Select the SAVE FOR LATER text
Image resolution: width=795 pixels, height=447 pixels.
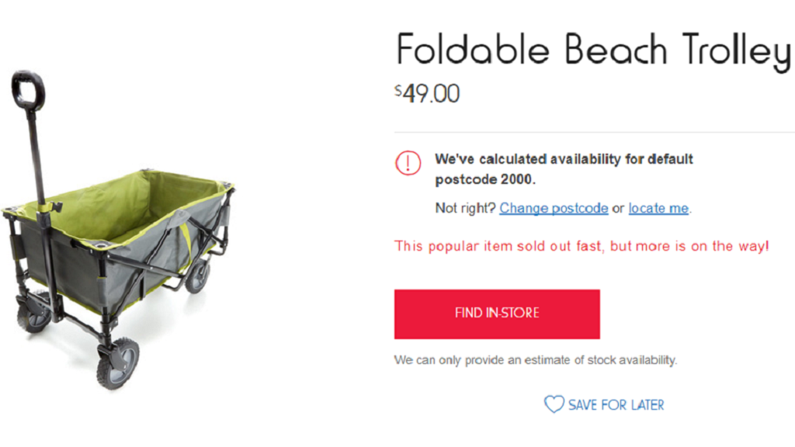pyautogui.click(x=616, y=405)
